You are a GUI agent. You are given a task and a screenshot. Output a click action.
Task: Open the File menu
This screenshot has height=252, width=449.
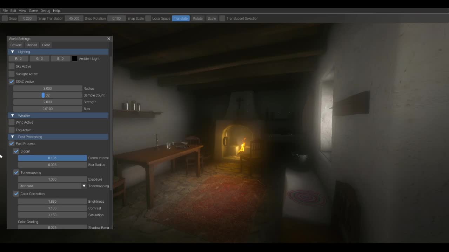pos(5,11)
